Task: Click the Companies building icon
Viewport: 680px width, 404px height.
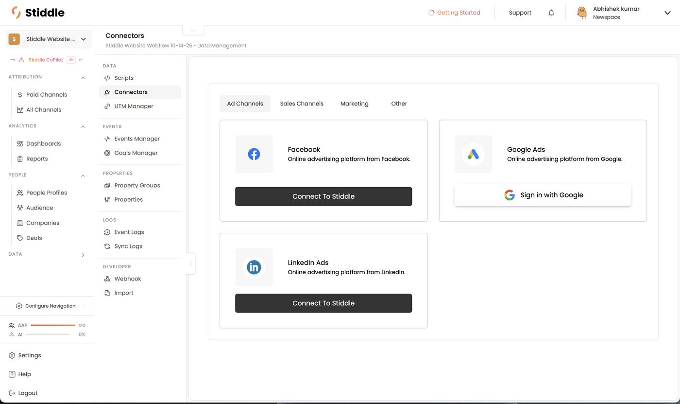Action: pyautogui.click(x=20, y=223)
